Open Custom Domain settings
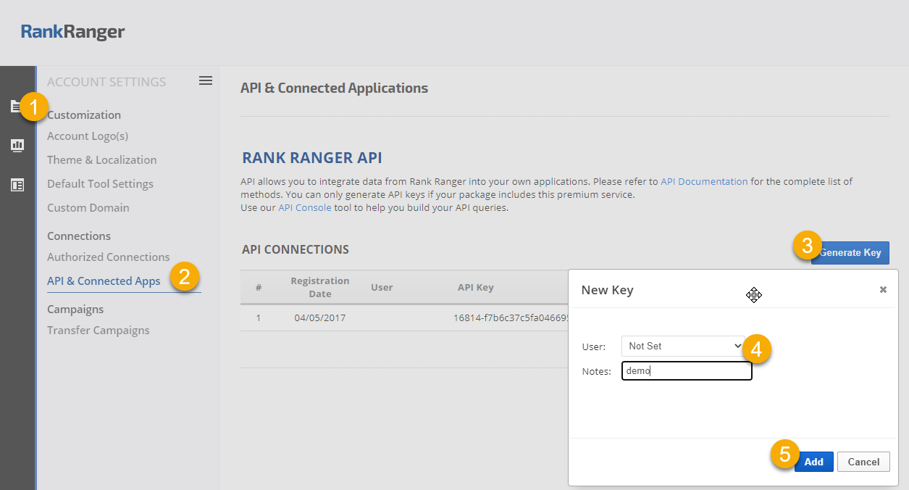The image size is (909, 490). 88,208
